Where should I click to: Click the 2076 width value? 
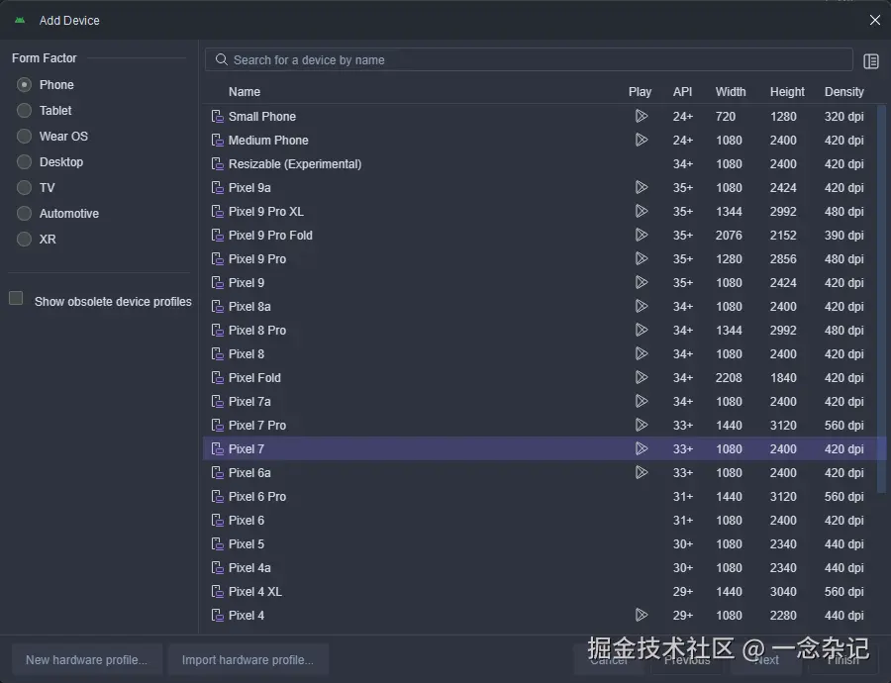729,236
